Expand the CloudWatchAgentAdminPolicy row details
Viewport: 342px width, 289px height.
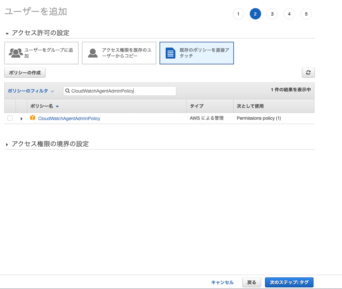pyautogui.click(x=21, y=119)
